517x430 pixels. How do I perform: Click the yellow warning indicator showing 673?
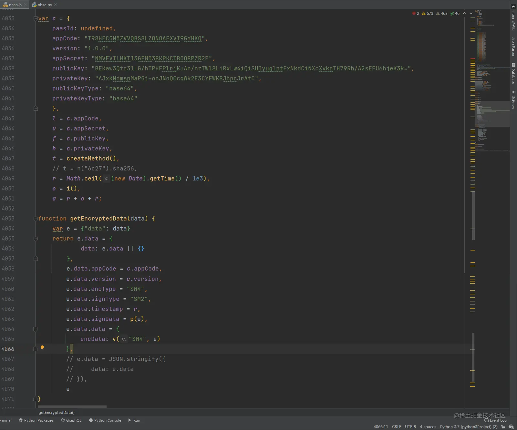click(428, 13)
